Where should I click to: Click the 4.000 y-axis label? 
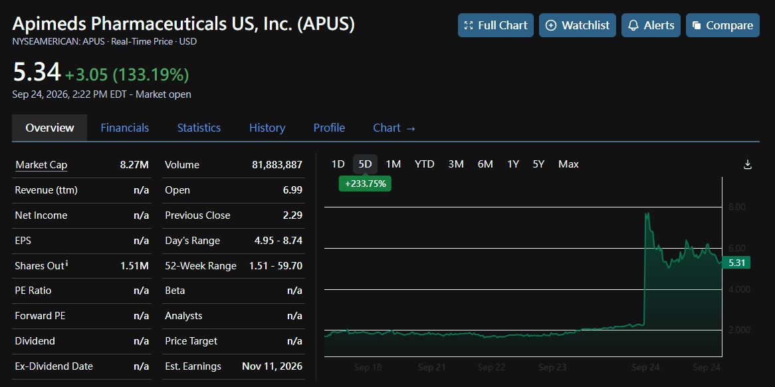pos(739,289)
